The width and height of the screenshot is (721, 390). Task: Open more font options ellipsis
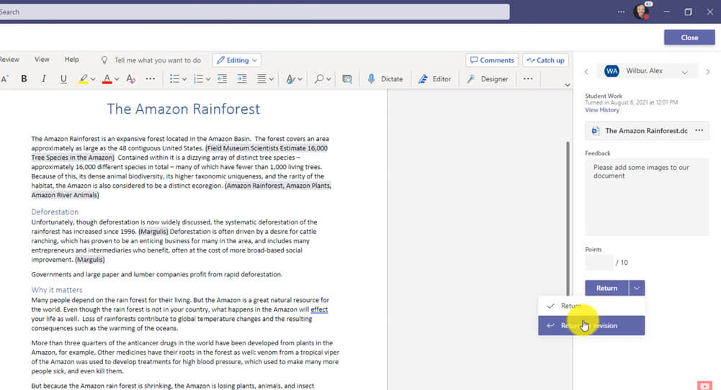(151, 79)
